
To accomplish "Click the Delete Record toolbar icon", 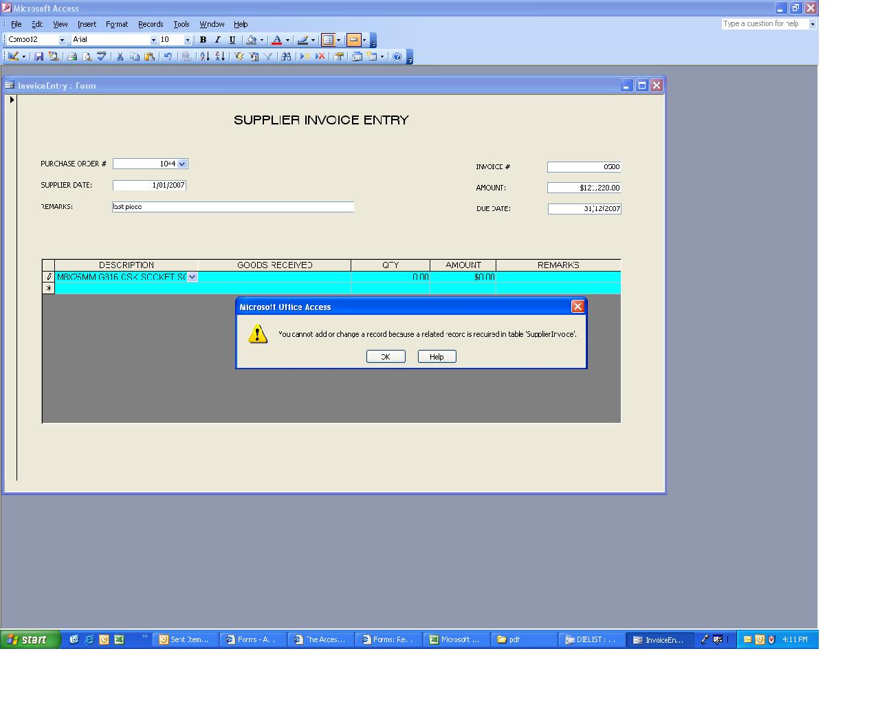I will coord(320,56).
